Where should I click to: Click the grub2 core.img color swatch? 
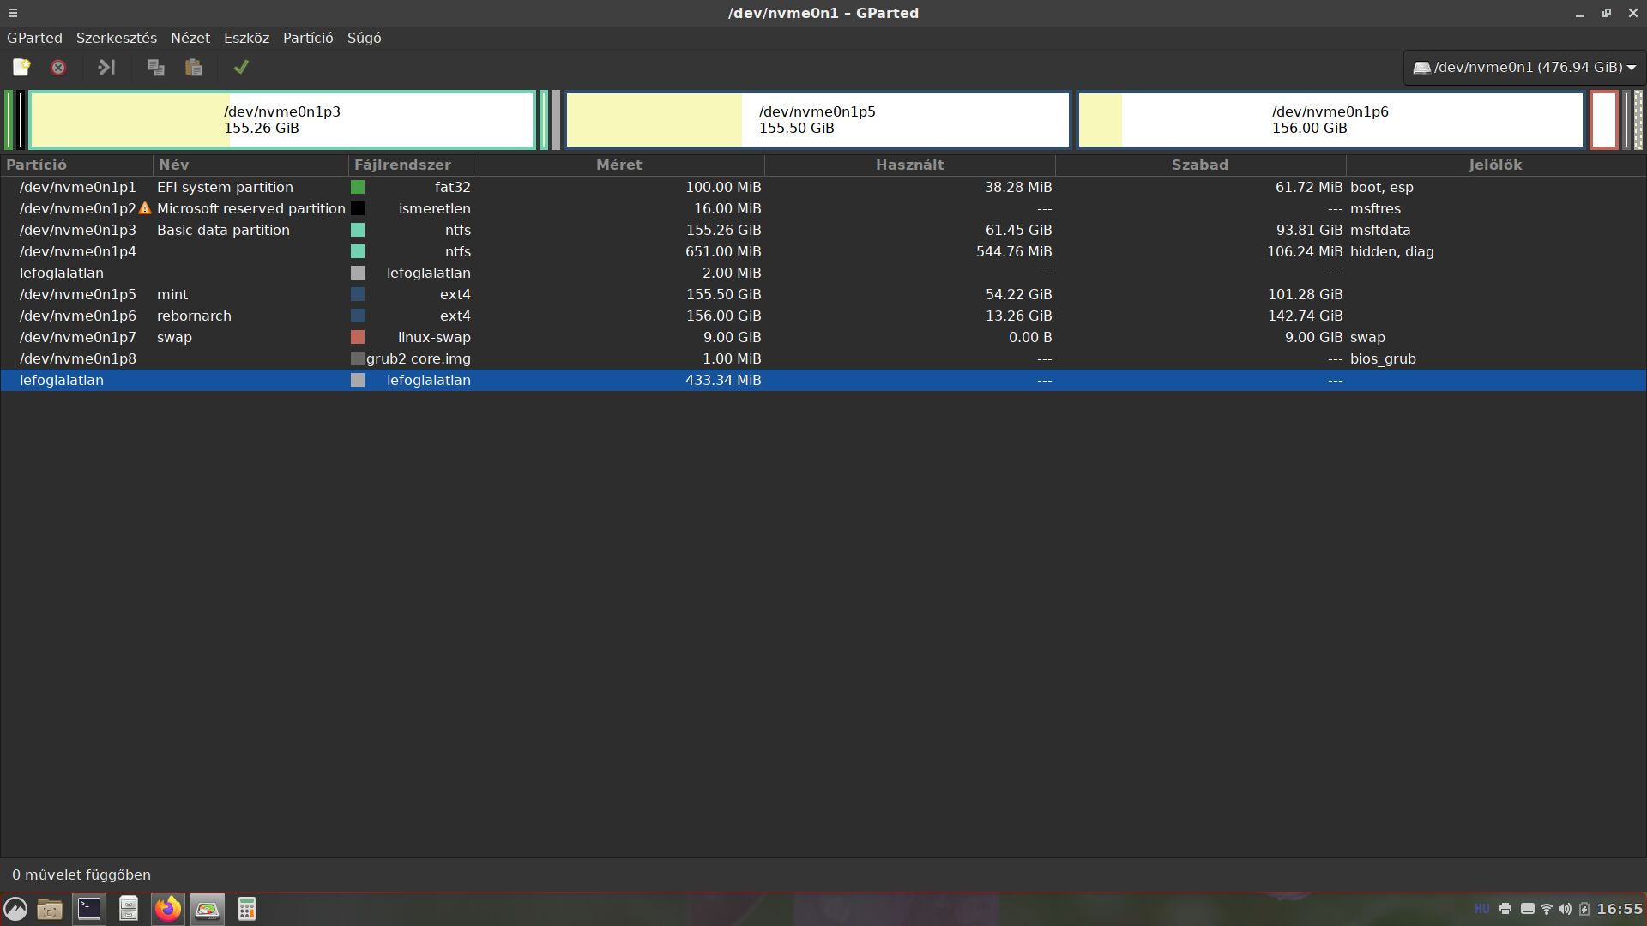click(358, 358)
